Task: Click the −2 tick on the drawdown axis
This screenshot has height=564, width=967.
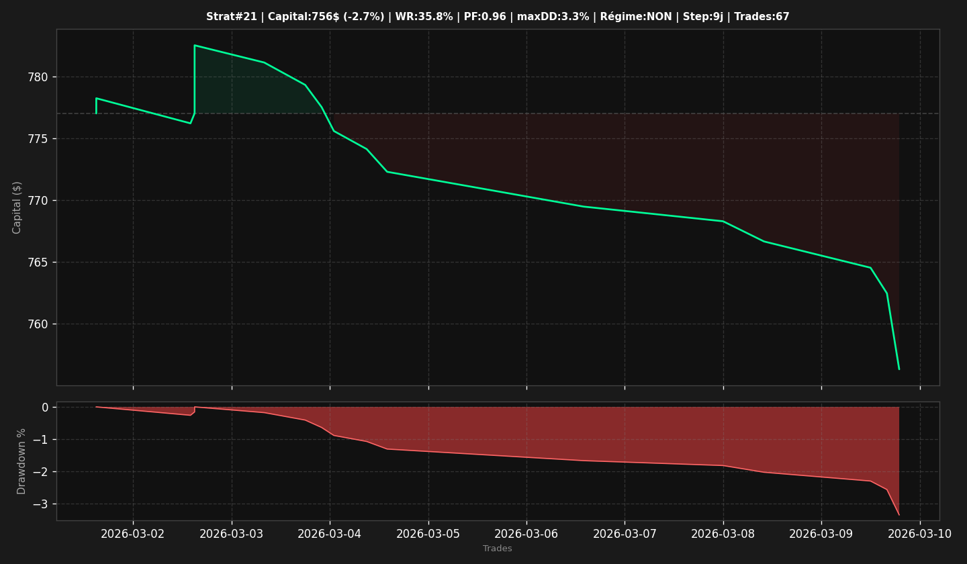Action: (40, 472)
